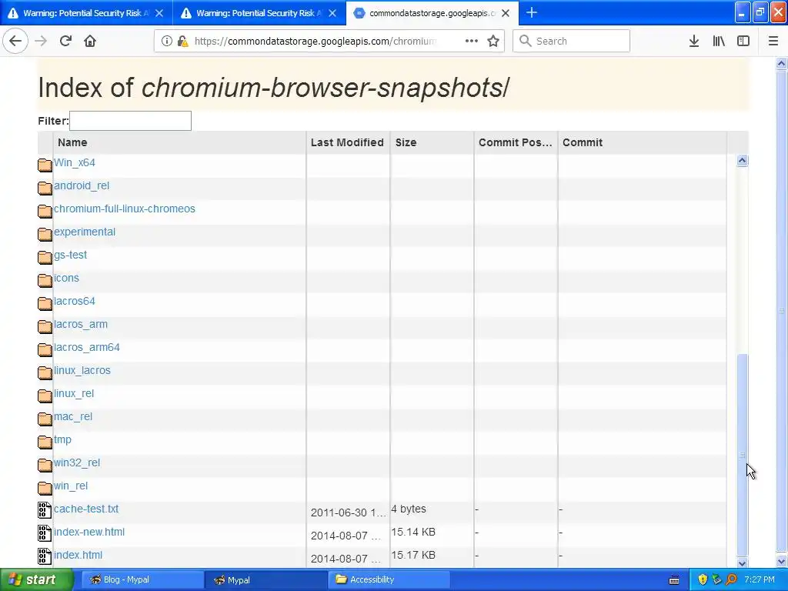Sort listing by Name column
This screenshot has width=788, height=591.
pos(179,142)
